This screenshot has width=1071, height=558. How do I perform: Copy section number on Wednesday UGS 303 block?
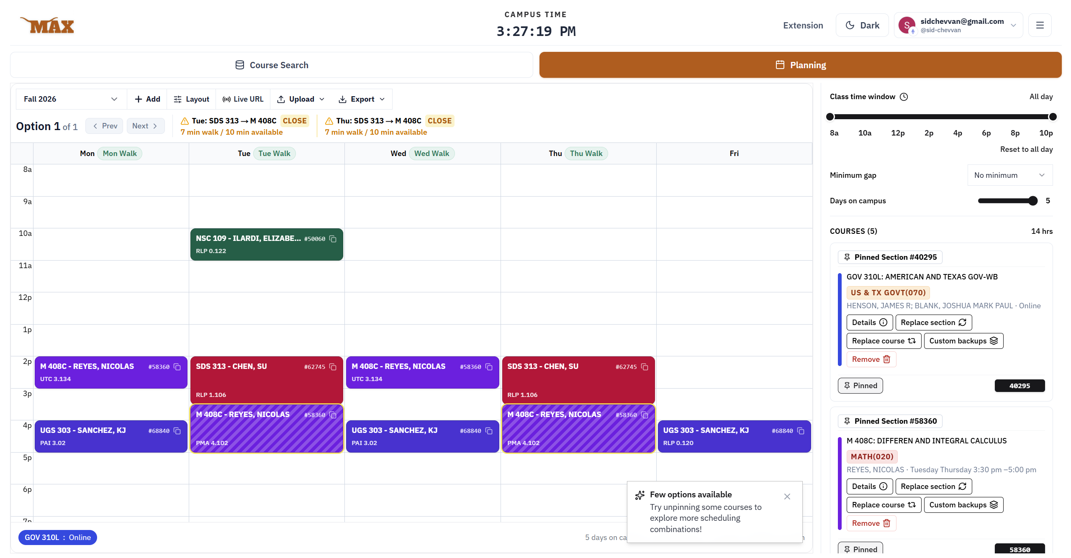[x=489, y=431]
